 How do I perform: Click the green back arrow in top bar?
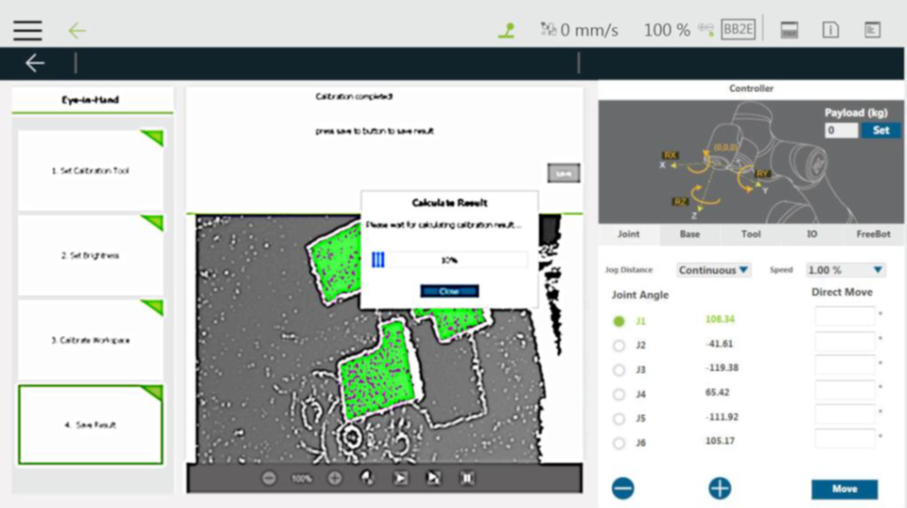[x=77, y=30]
